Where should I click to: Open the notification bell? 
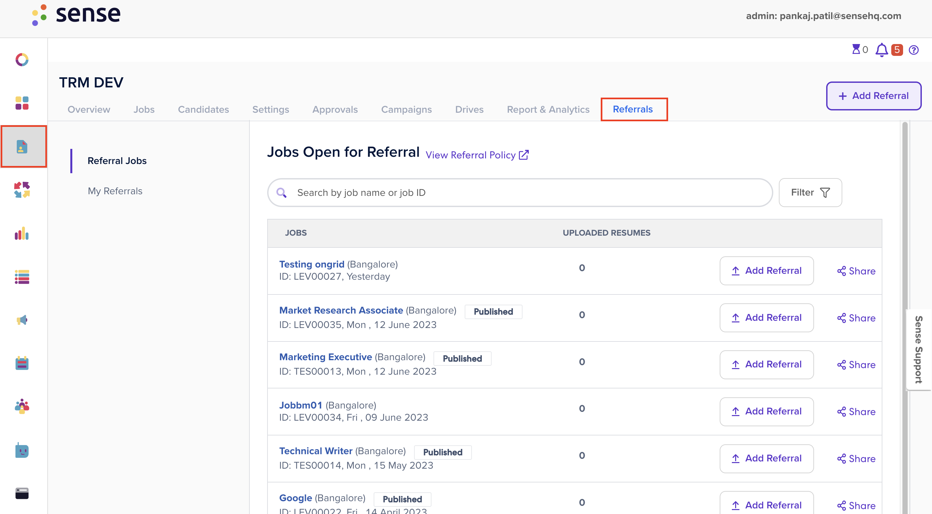click(881, 50)
